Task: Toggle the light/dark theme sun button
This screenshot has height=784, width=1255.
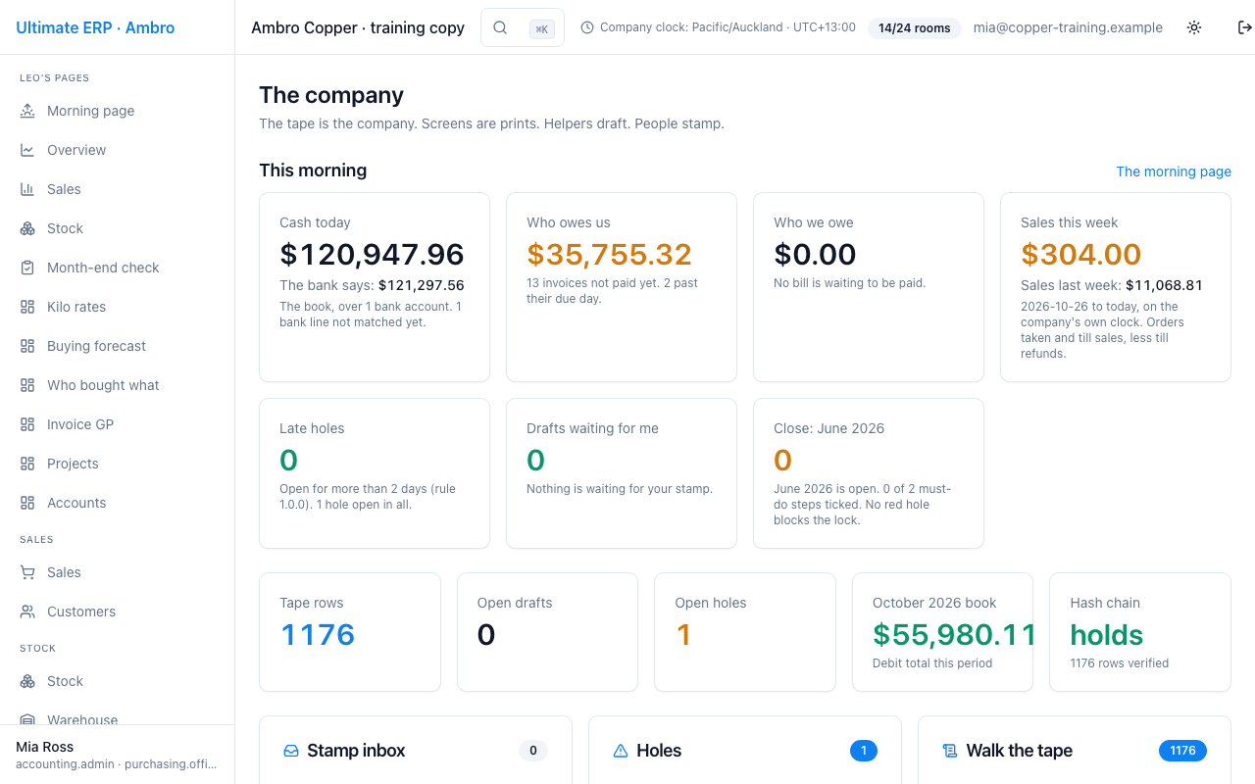Action: pos(1194,27)
